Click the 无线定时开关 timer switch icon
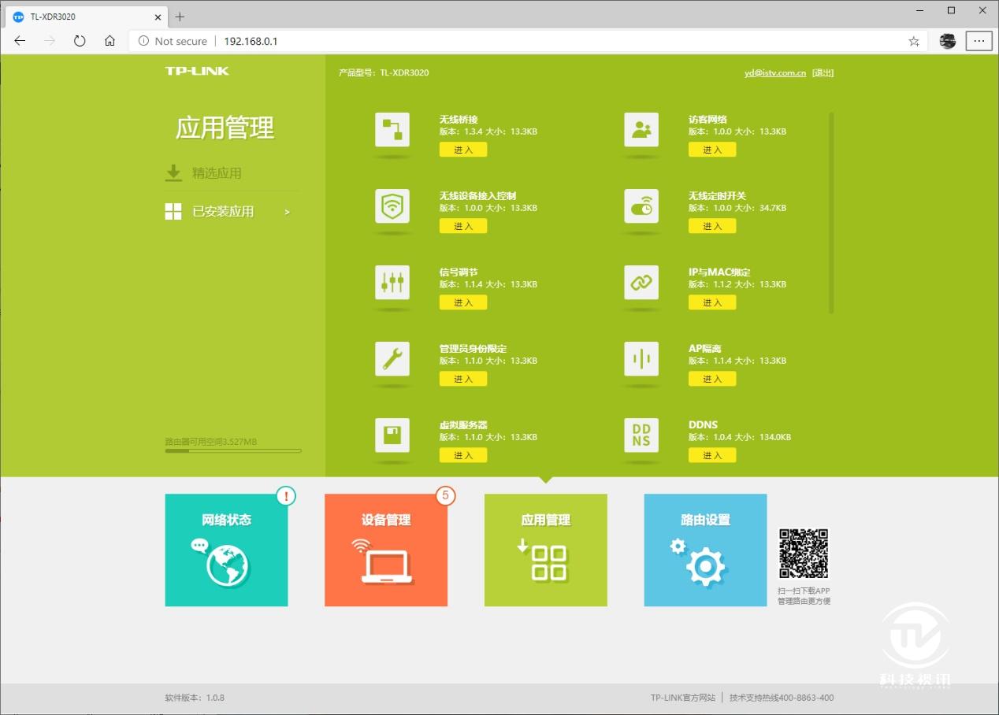 [x=641, y=207]
